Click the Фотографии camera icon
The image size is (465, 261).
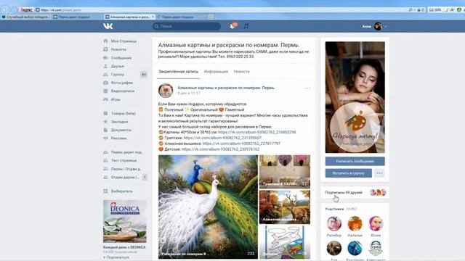coord(105,83)
